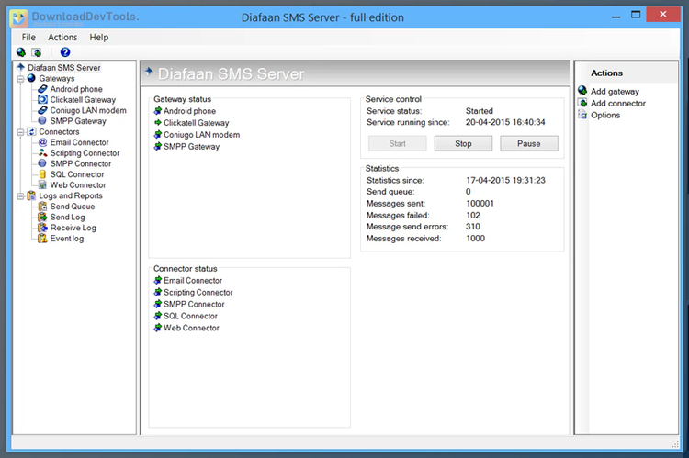Image resolution: width=689 pixels, height=458 pixels.
Task: Collapse the Connectors tree node
Action: [x=20, y=132]
